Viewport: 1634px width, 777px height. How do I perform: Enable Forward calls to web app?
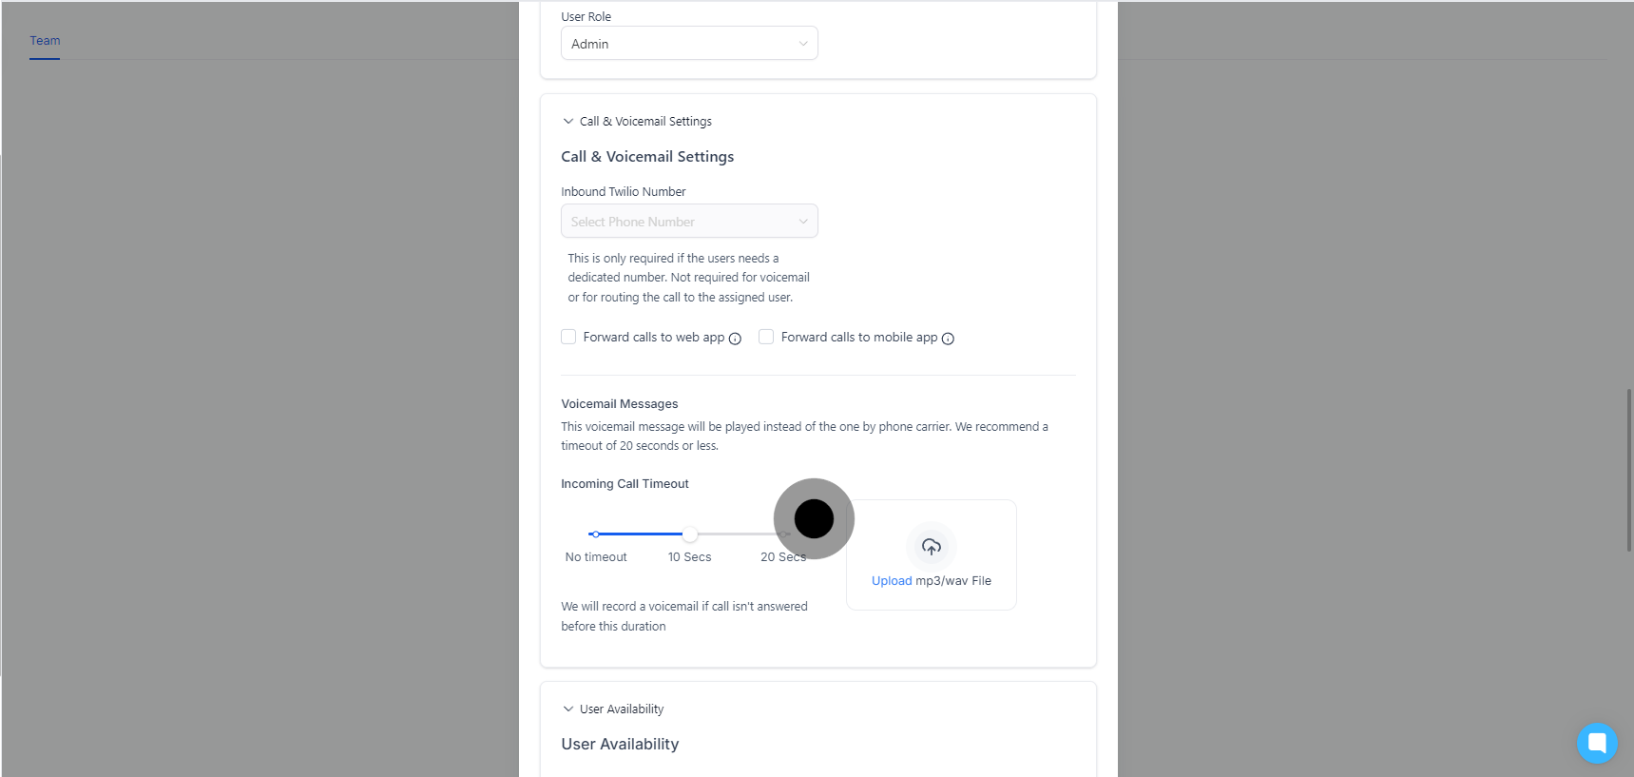pyautogui.click(x=568, y=337)
